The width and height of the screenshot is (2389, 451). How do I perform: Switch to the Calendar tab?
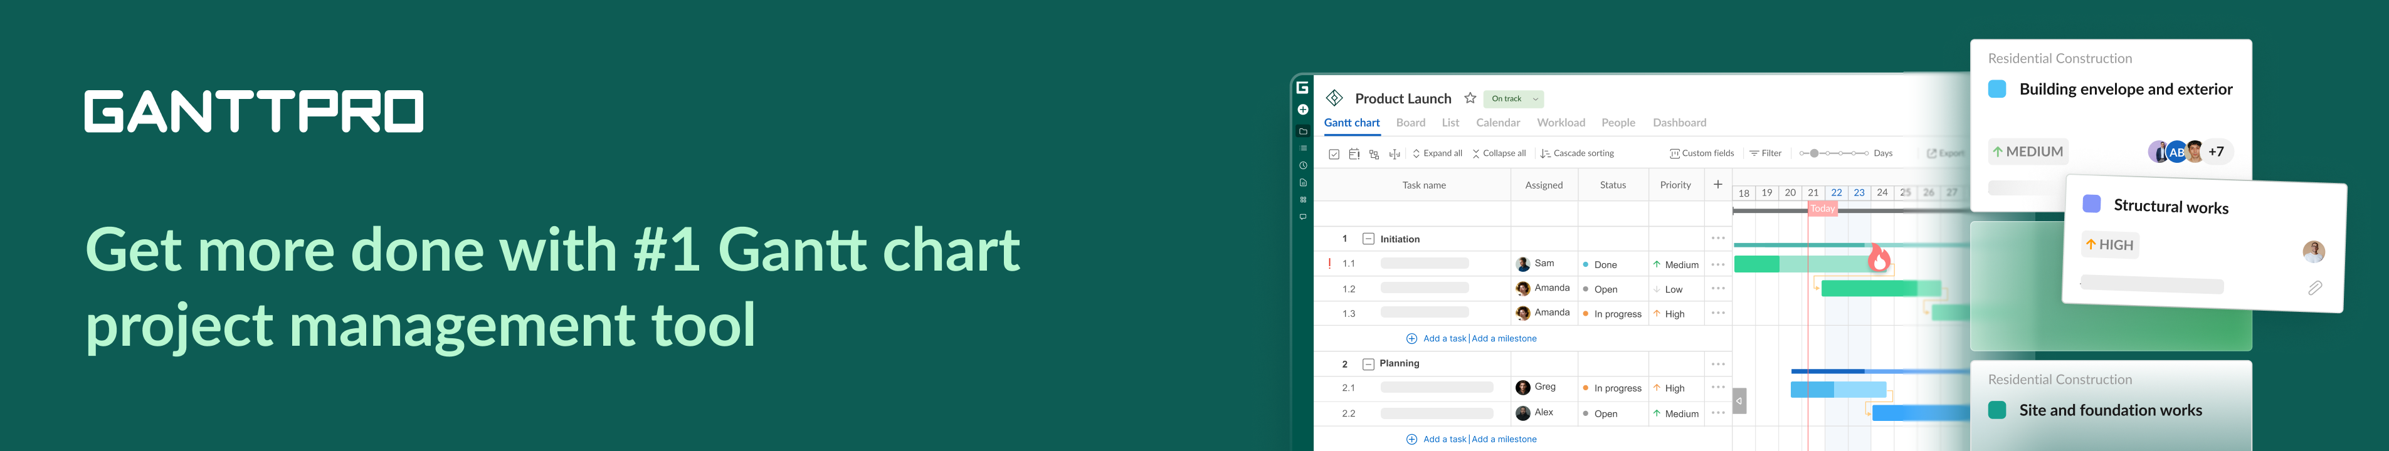coord(1498,123)
